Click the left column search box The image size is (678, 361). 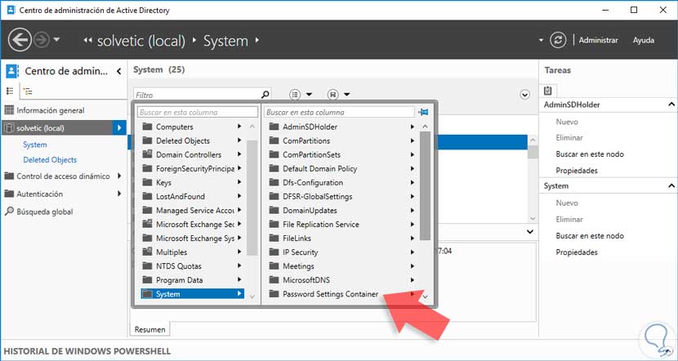click(x=198, y=112)
